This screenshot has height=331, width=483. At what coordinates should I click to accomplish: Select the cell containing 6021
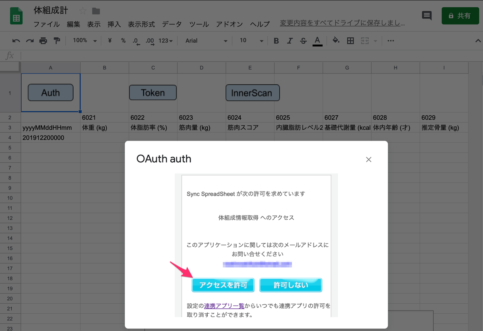point(105,118)
